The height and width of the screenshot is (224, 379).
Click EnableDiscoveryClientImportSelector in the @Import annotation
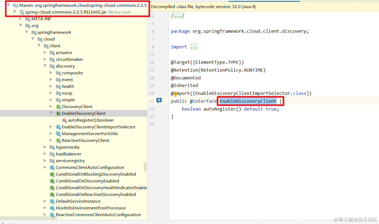pos(242,93)
